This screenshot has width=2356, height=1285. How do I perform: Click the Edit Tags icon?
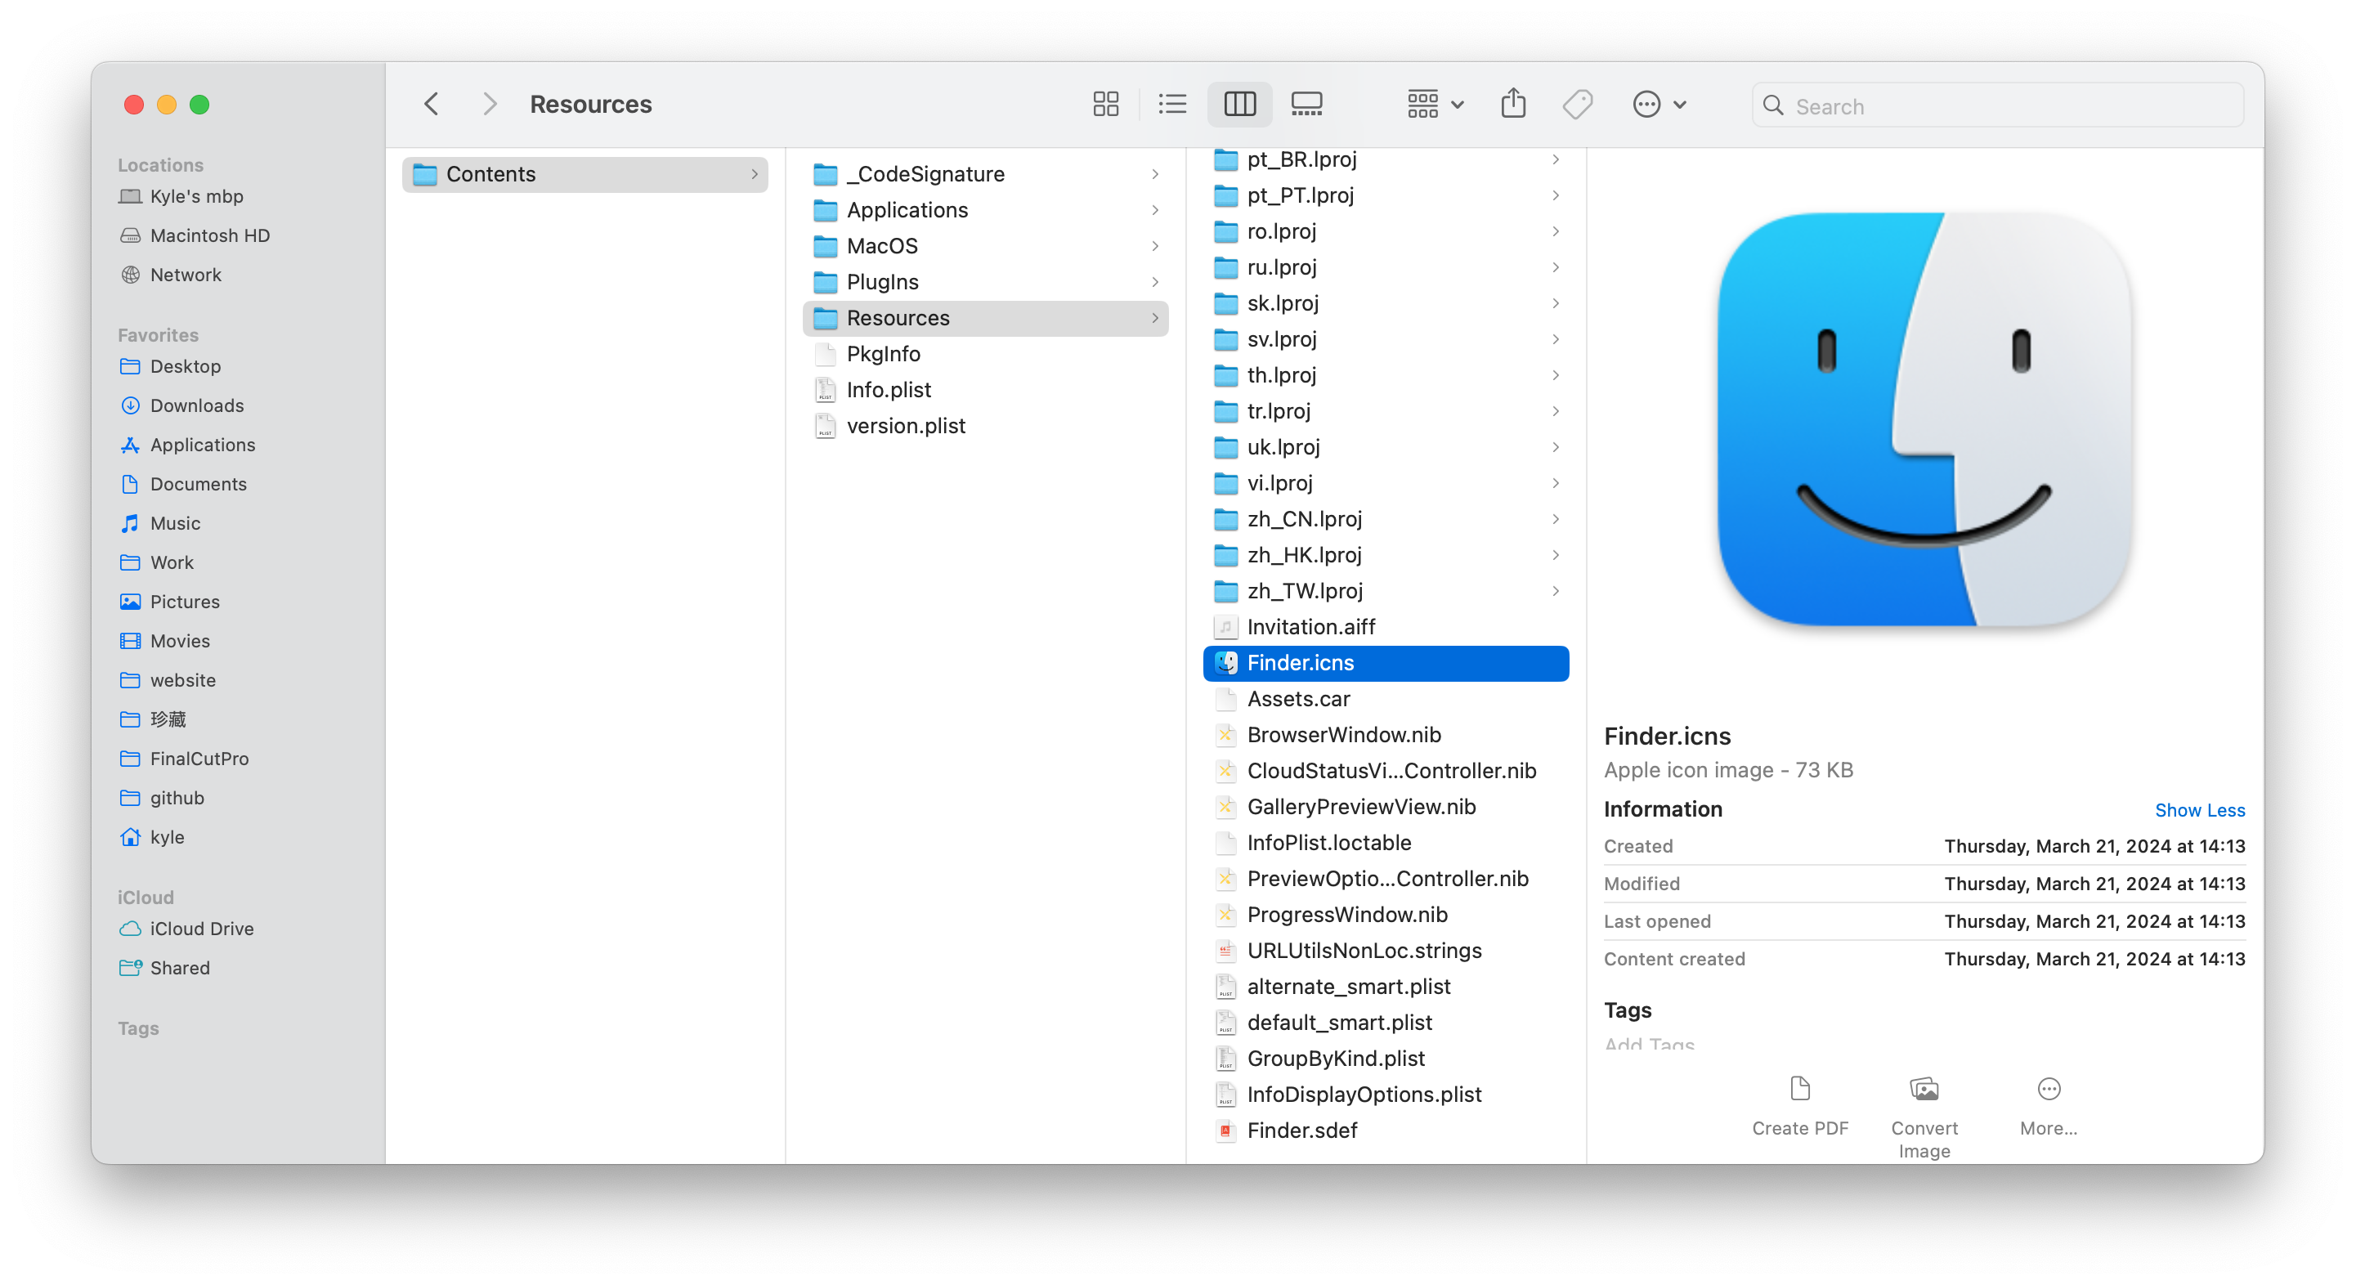(1578, 105)
